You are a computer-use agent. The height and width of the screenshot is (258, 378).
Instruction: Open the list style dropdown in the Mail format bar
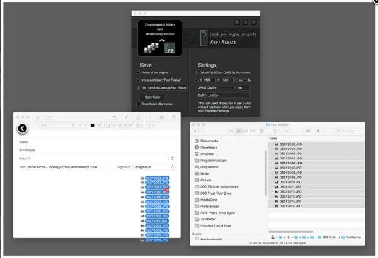[x=140, y=126]
